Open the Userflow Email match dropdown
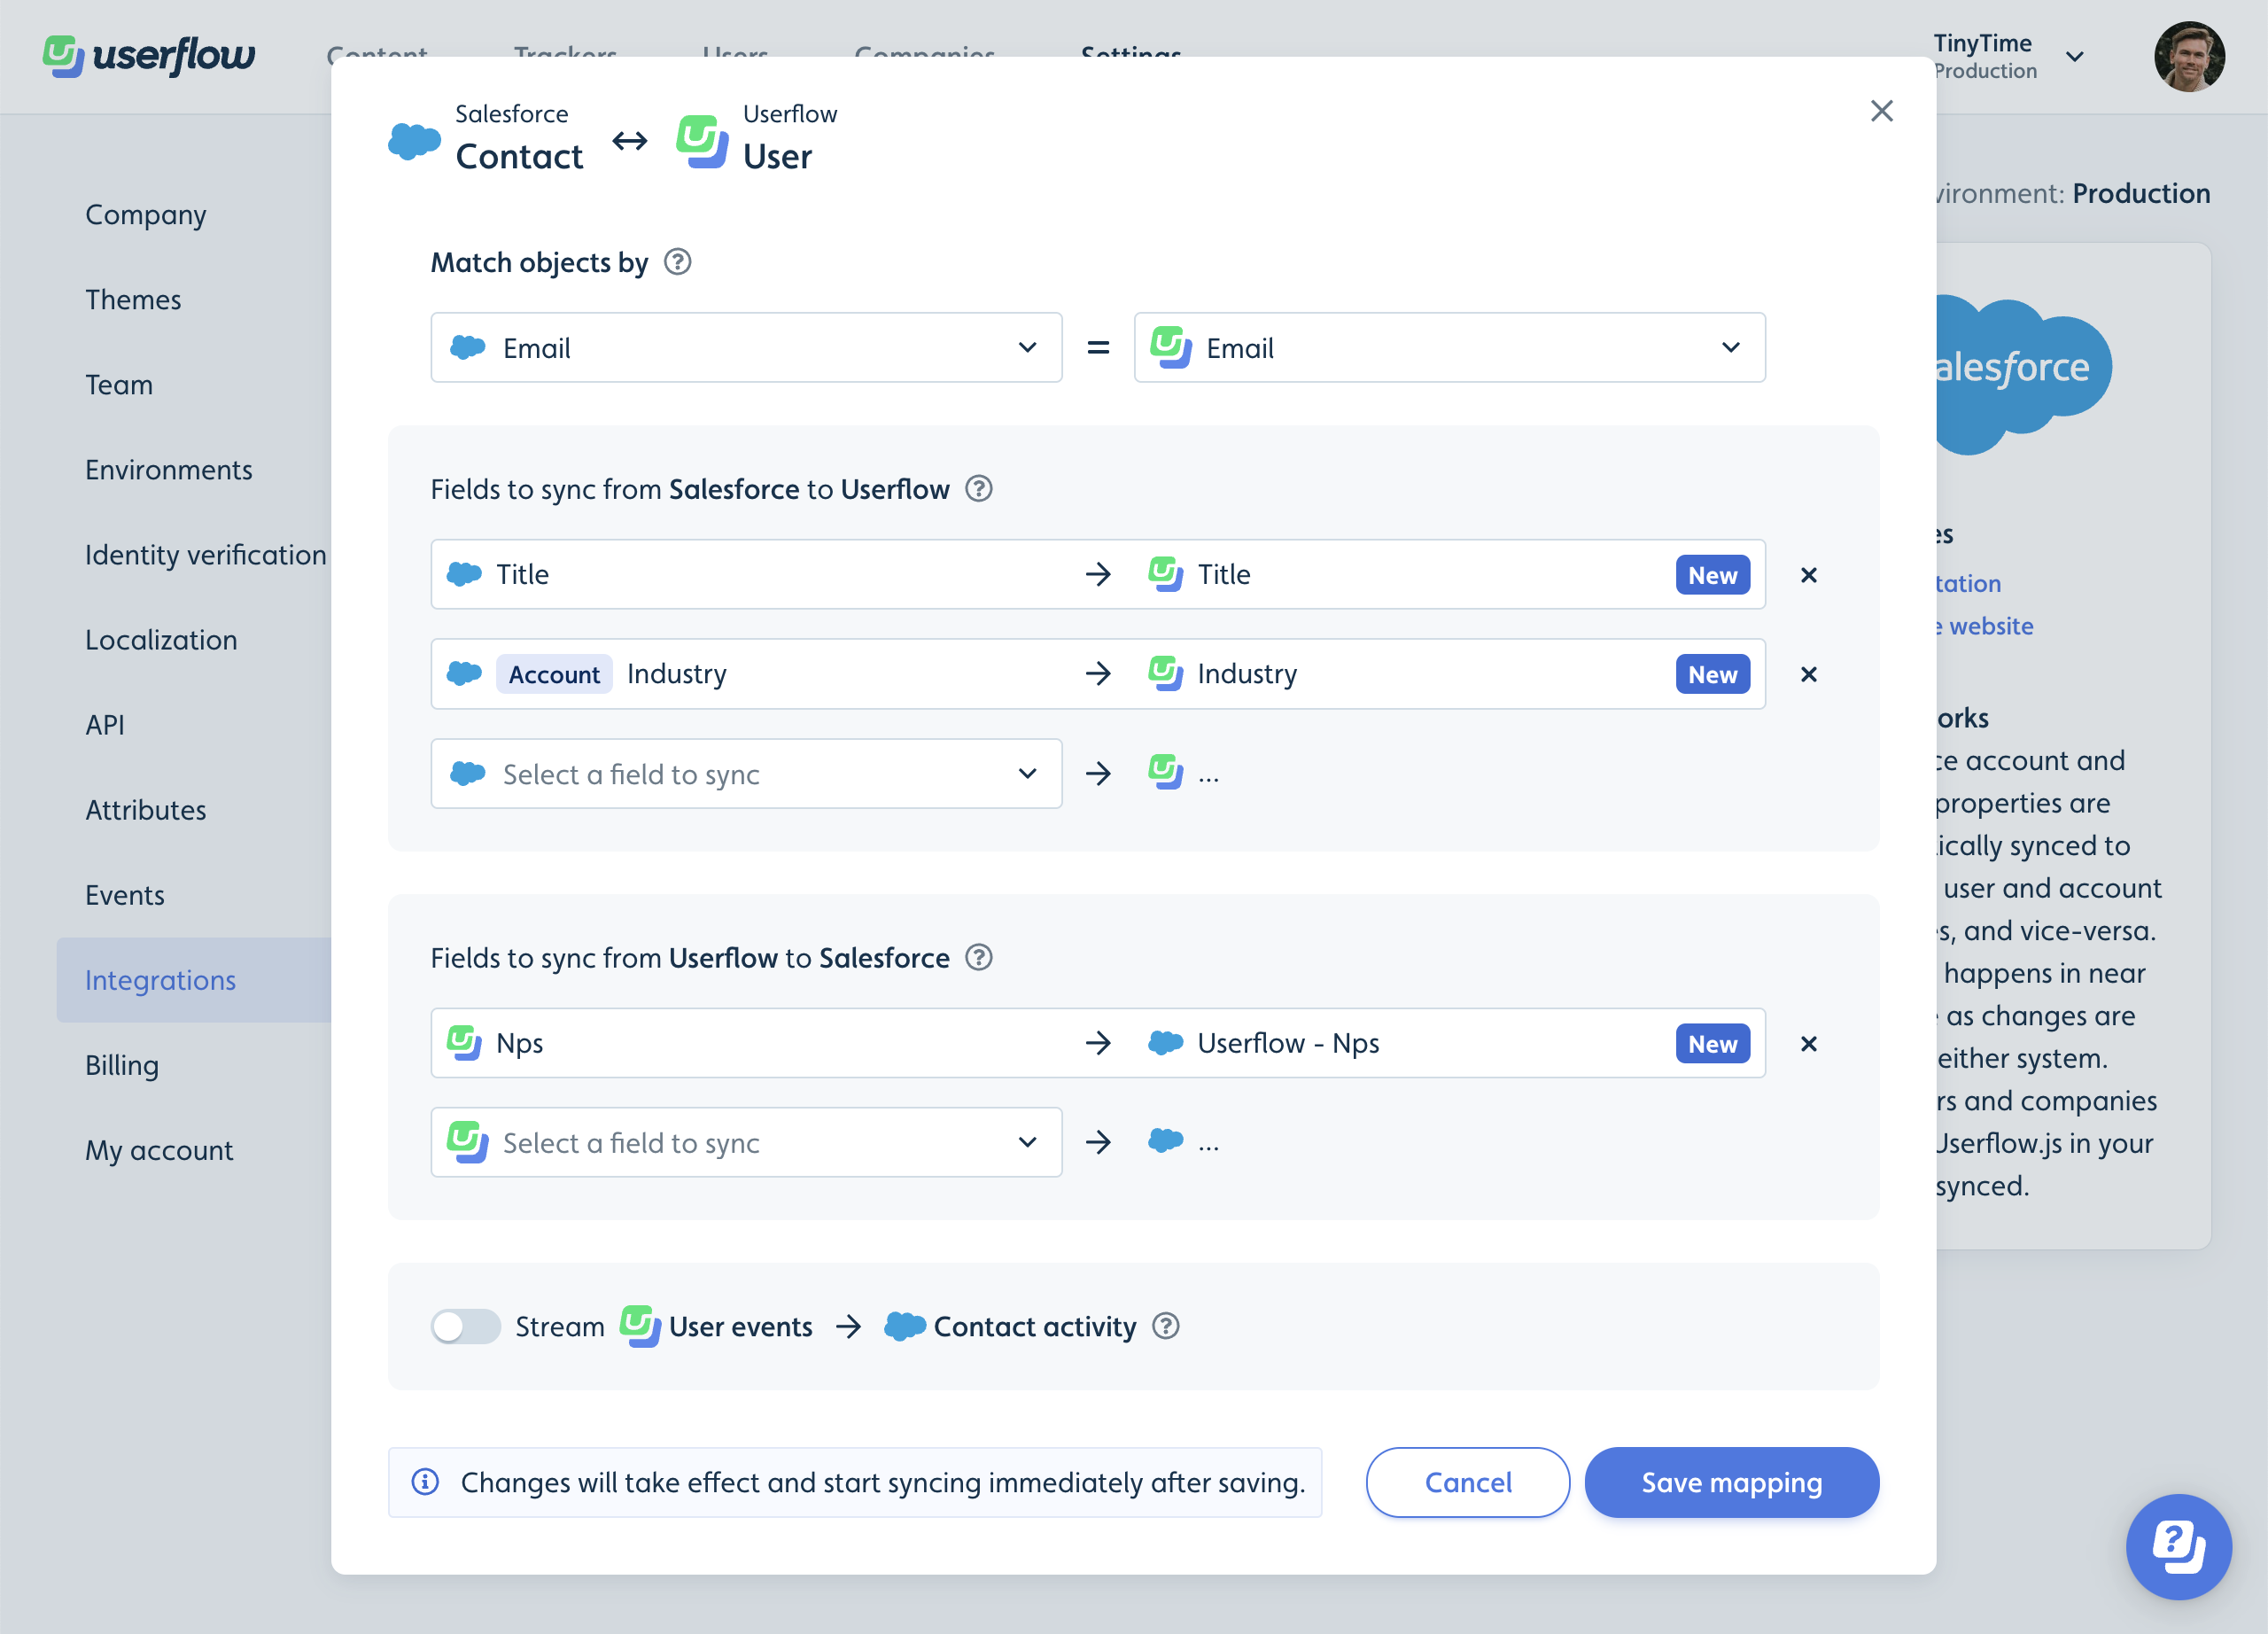 [x=1449, y=347]
